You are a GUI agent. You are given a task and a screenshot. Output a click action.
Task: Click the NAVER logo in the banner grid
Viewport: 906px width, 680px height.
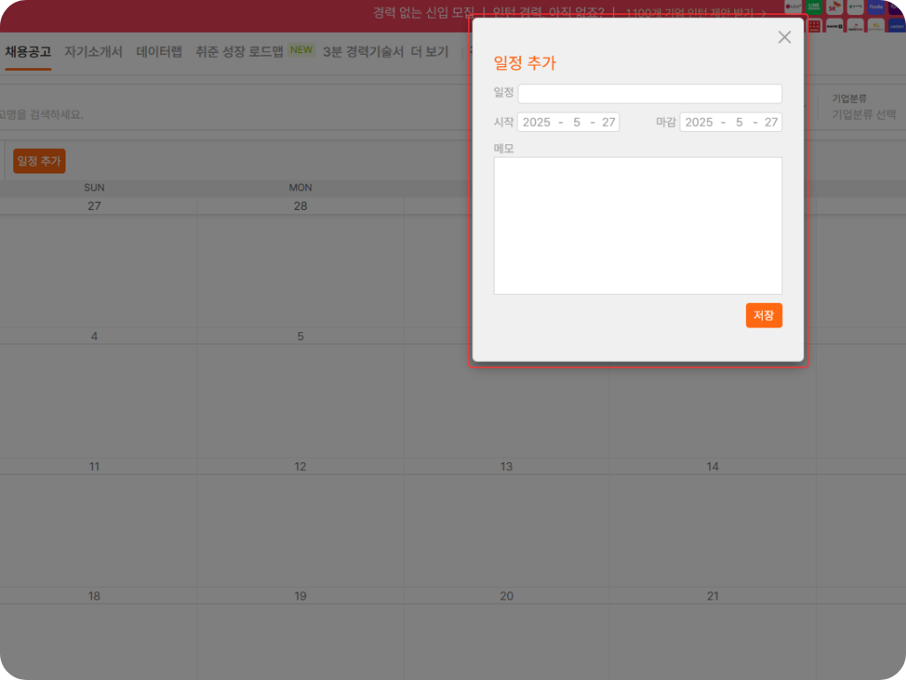834,26
